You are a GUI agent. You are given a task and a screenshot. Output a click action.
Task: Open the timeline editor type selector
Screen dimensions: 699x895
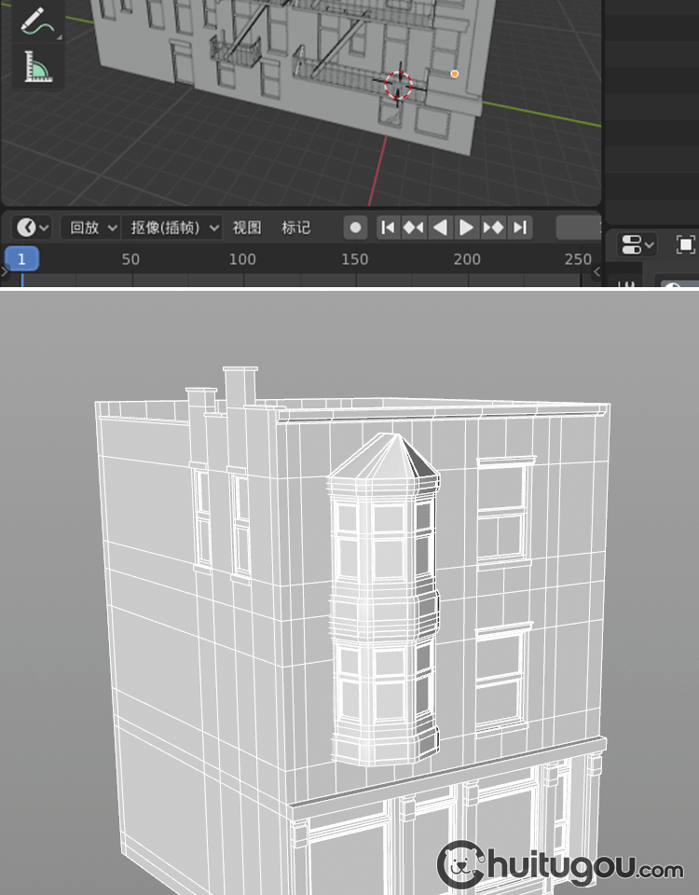click(33, 227)
